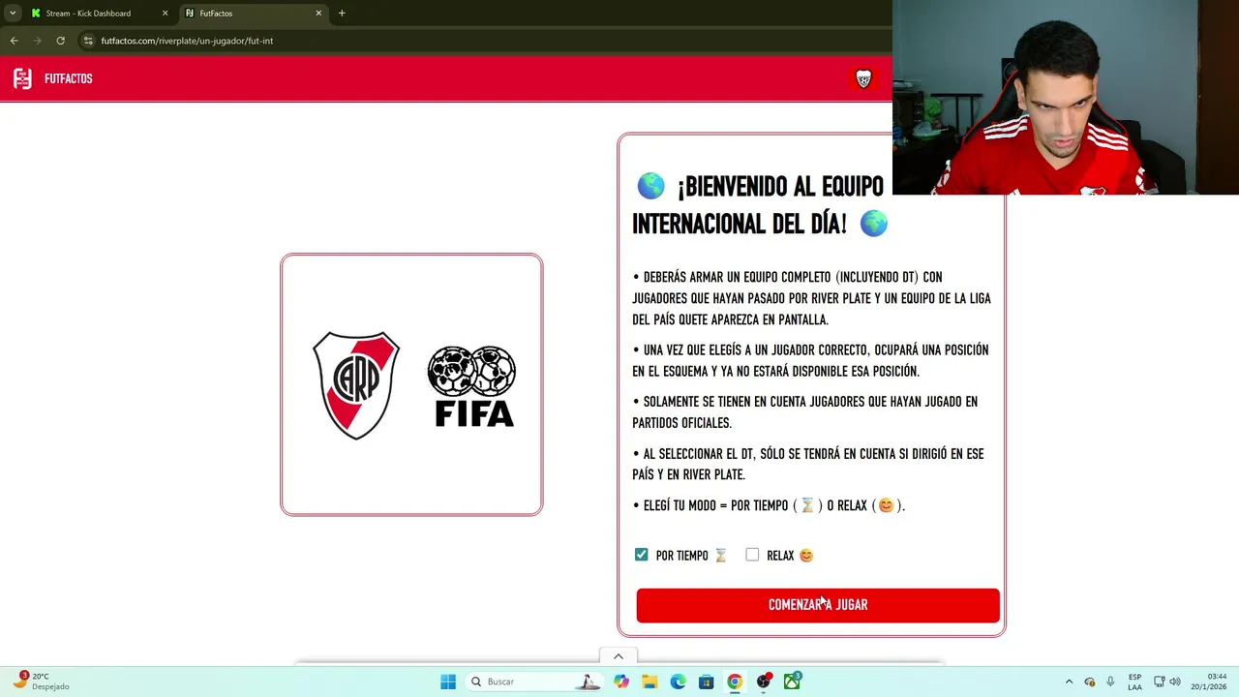Viewport: 1239px width, 697px height.
Task: Switch to Google Chrome taskbar icon
Action: coord(735,682)
